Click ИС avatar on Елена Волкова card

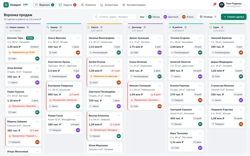pyautogui.click(x=159, y=76)
